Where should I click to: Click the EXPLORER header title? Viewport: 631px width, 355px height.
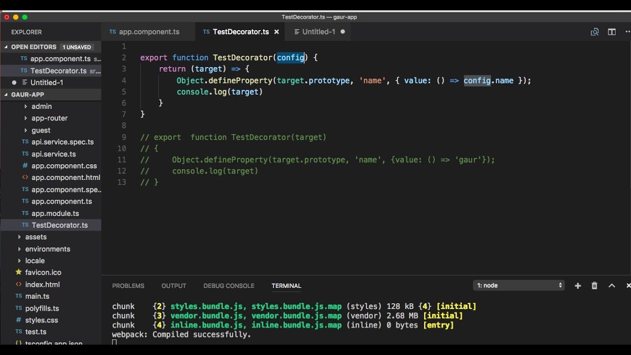(x=27, y=32)
